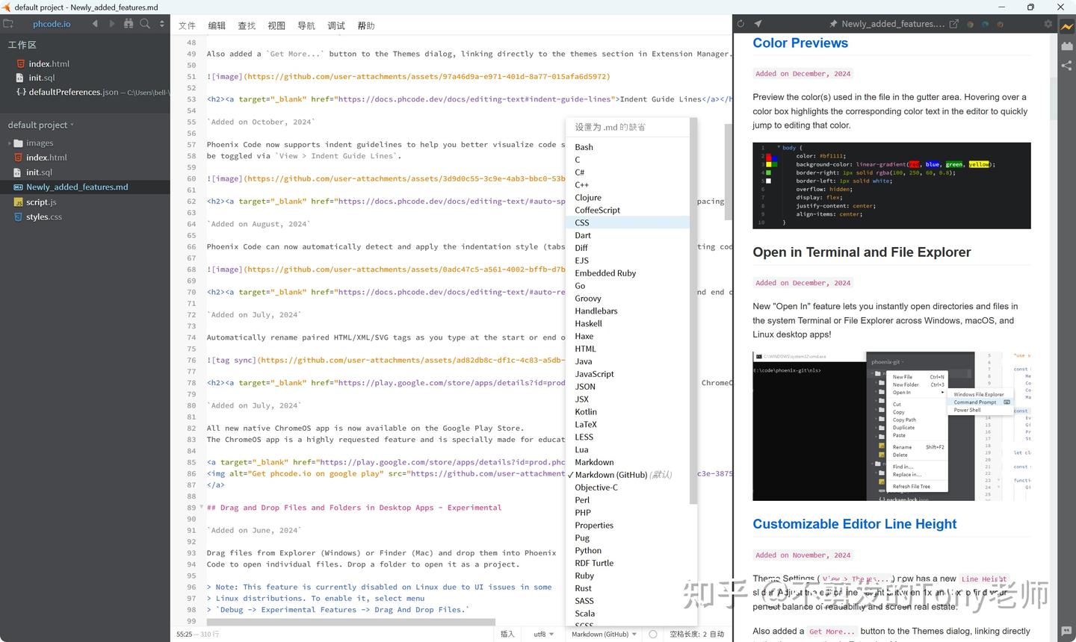Open live preview in external browser window
Image resolution: width=1076 pixels, height=642 pixels.
coord(954,23)
